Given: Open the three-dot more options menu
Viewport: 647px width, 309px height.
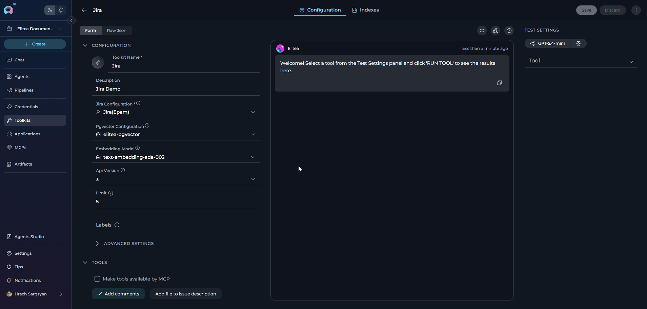Looking at the screenshot, I should (636, 10).
